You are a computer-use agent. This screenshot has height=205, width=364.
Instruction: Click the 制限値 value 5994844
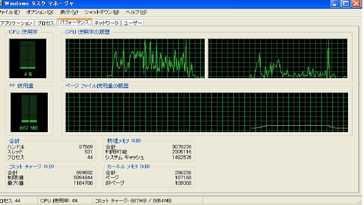click(83, 178)
